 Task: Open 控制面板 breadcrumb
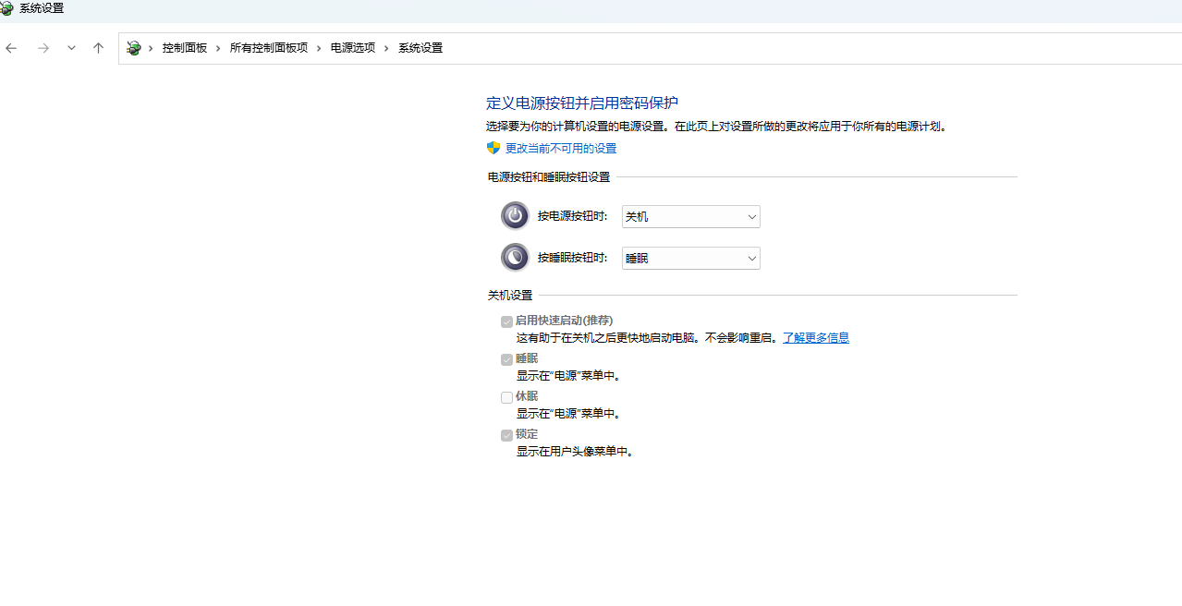pos(185,48)
